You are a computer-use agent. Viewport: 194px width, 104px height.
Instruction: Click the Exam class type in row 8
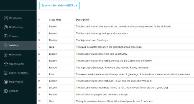click(x=52, y=74)
